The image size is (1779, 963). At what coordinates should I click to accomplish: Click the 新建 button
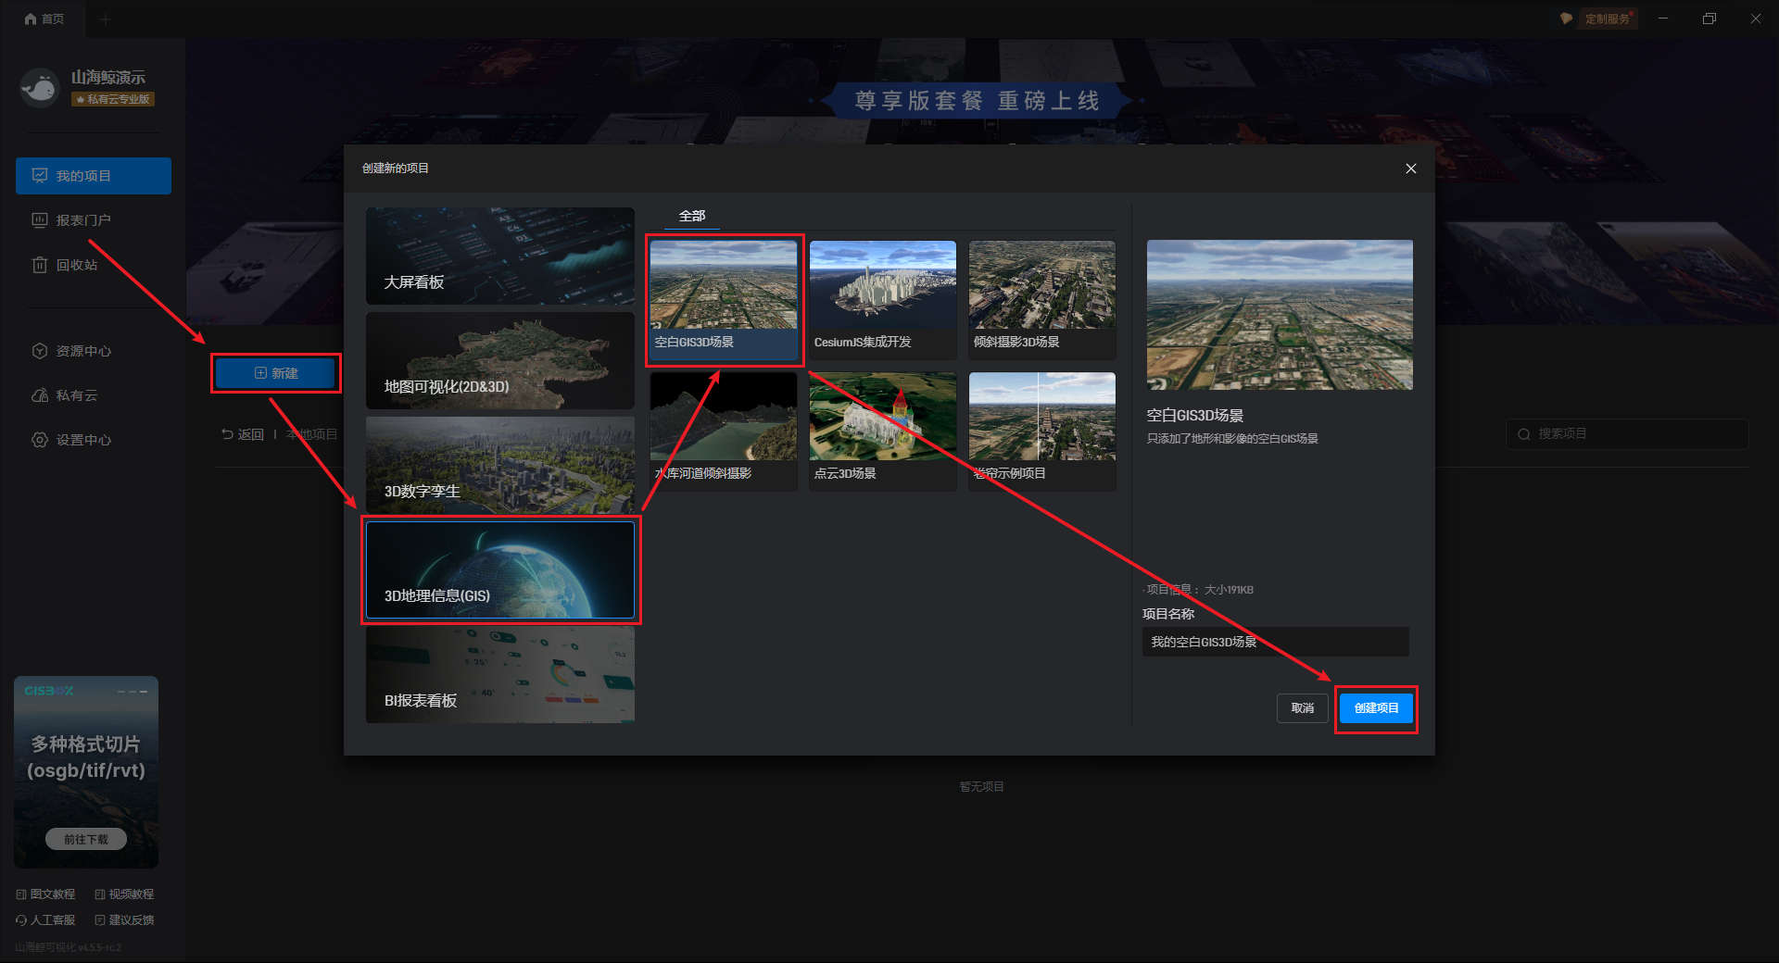click(x=276, y=373)
